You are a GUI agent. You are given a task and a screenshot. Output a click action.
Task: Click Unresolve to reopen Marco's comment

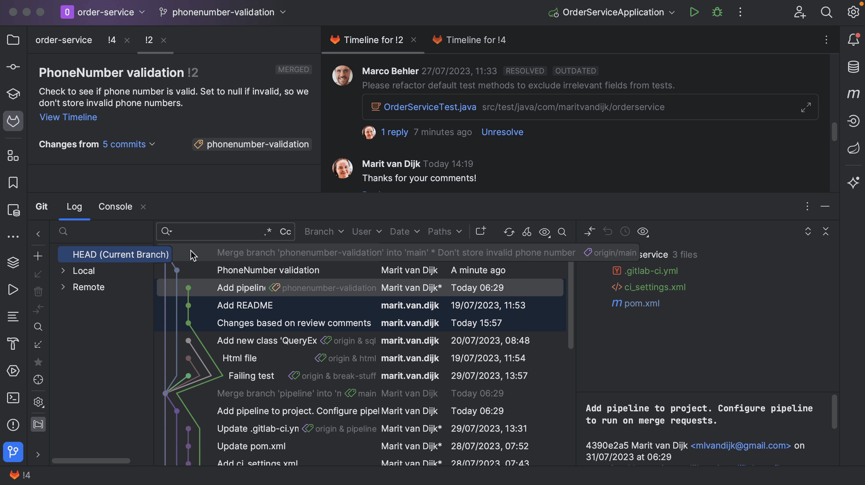501,132
